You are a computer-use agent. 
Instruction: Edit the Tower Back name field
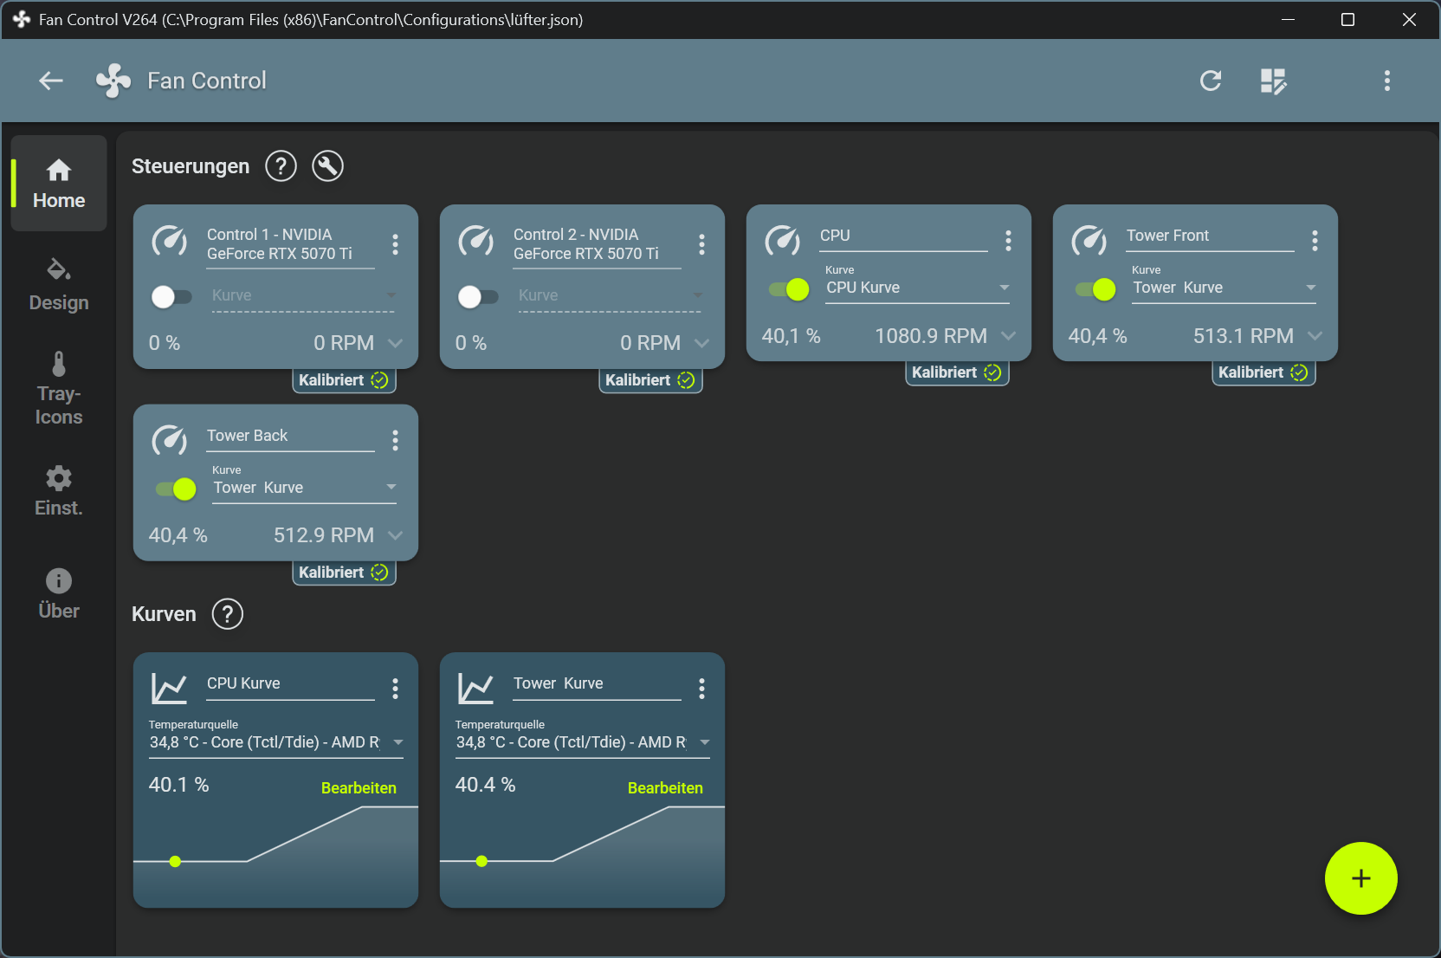point(290,437)
